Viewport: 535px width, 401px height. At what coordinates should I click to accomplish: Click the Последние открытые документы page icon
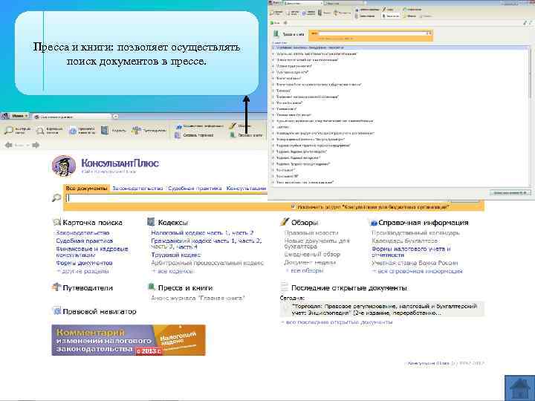[284, 287]
